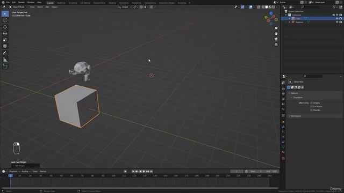Viewport: 344px width, 193px height.
Task: Activate the Cursor tool
Action: 5,20
